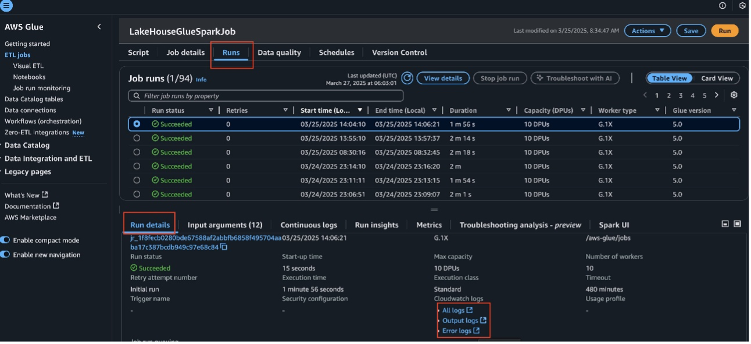The width and height of the screenshot is (751, 344).
Task: Expand the Legacy pages section
Action: (x=27, y=171)
